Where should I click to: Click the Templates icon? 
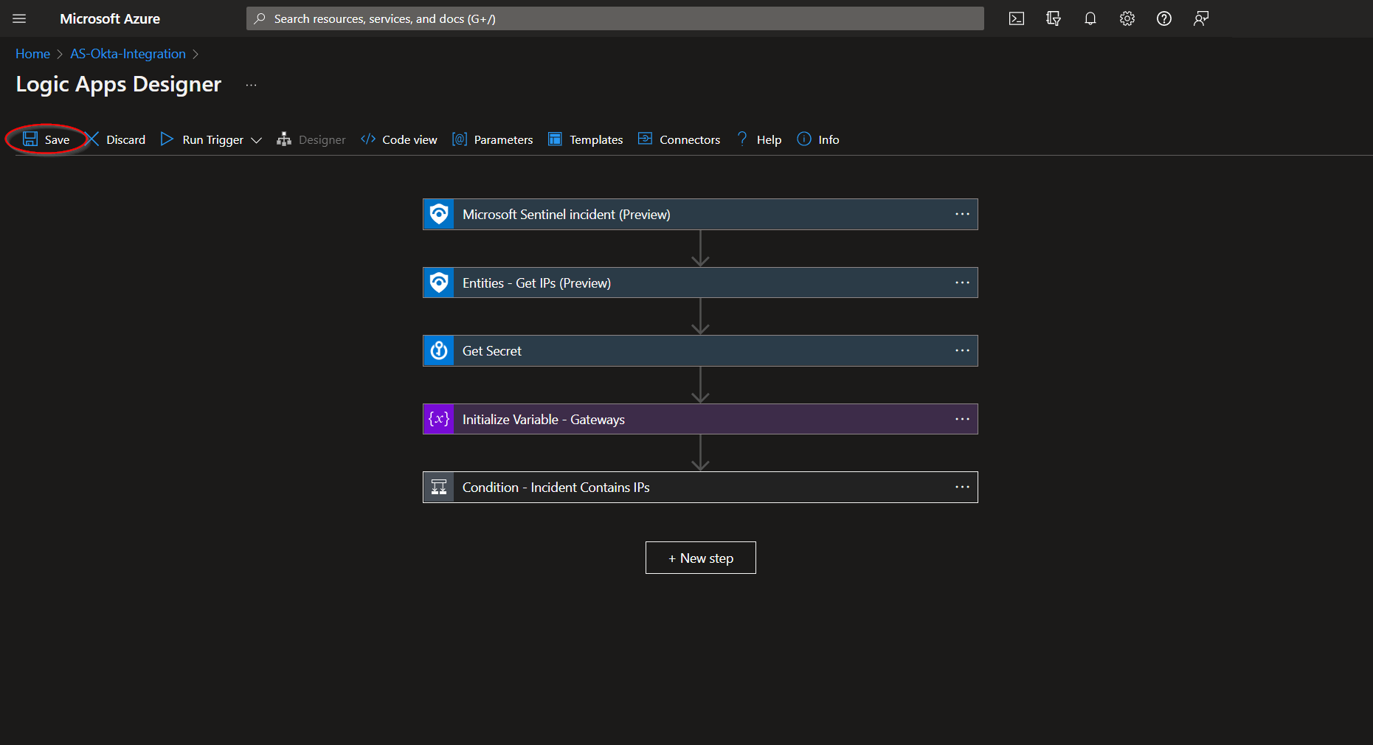(555, 139)
